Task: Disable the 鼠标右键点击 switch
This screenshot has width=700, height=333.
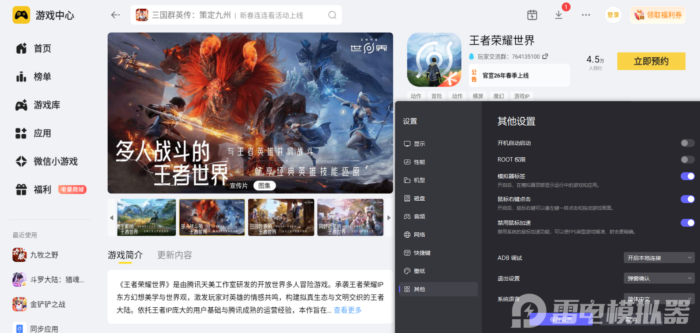Action: pos(687,199)
